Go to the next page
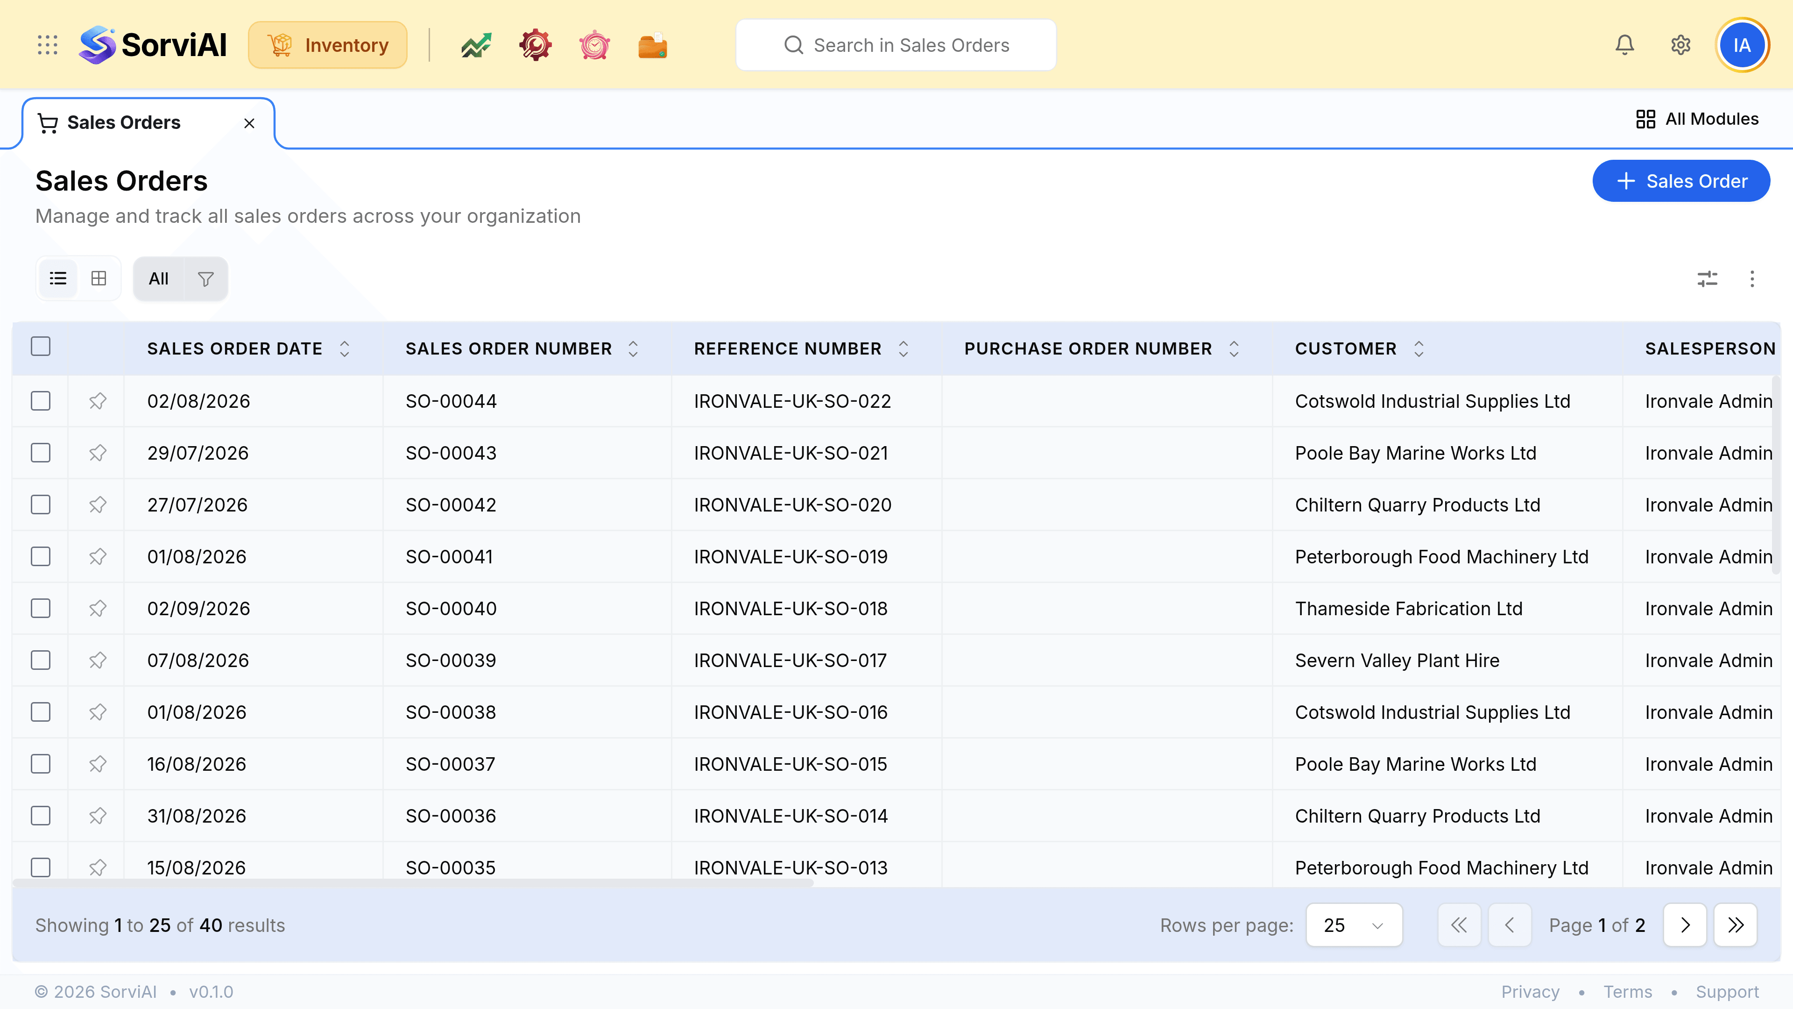 [x=1684, y=925]
